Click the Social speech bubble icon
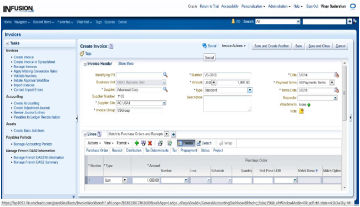 tap(204, 46)
